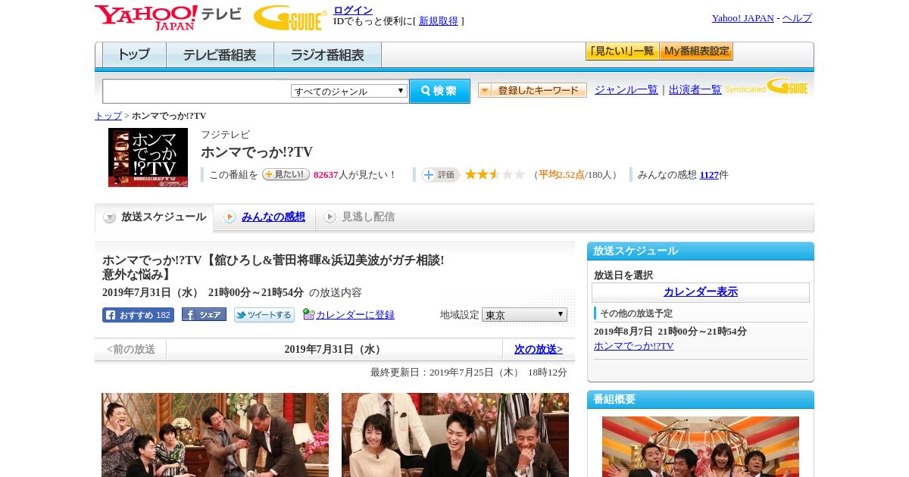Screen dimensions: 909x477
Task: Click the 「見たい!」一覧 button
Action: click(x=622, y=51)
